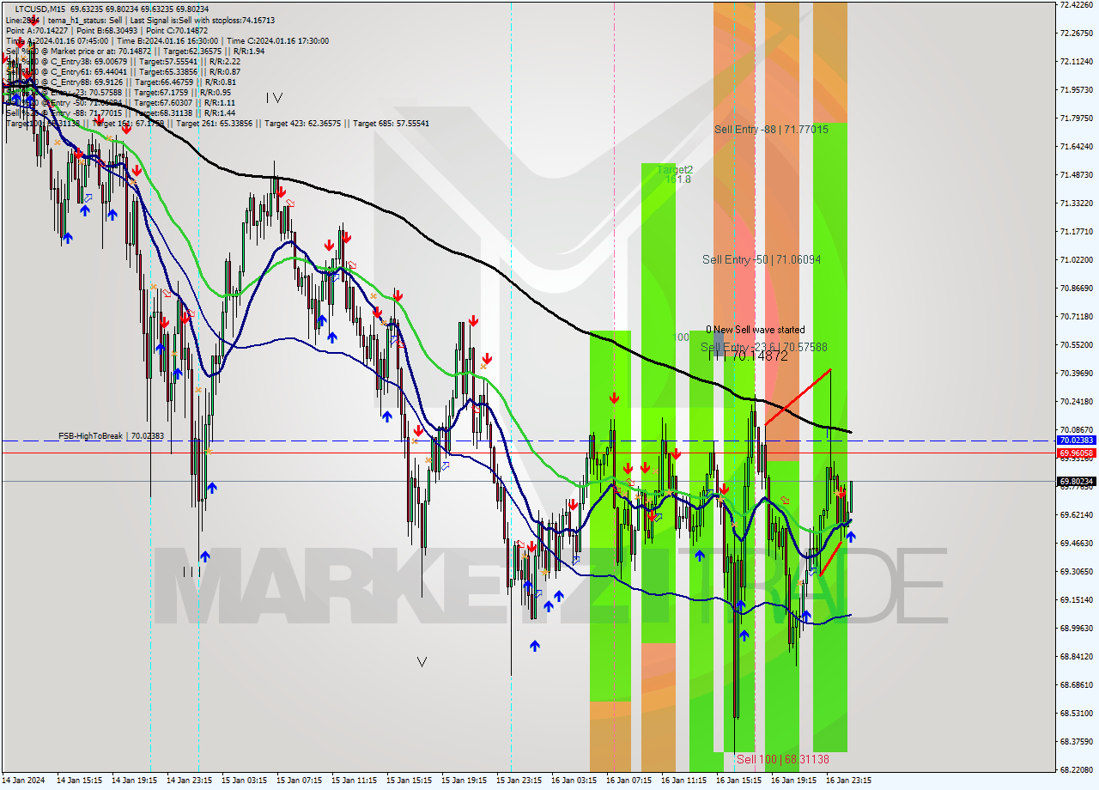Click 69.46630 on the price axis

point(1077,543)
